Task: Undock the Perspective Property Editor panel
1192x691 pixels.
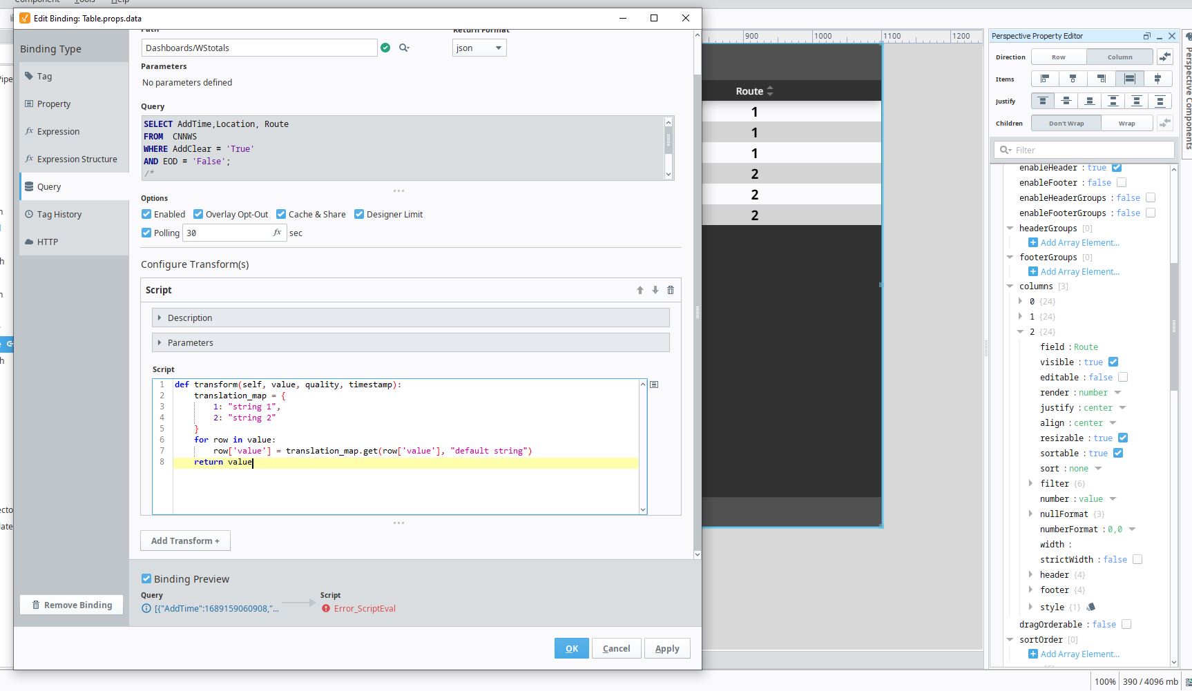Action: point(1147,36)
